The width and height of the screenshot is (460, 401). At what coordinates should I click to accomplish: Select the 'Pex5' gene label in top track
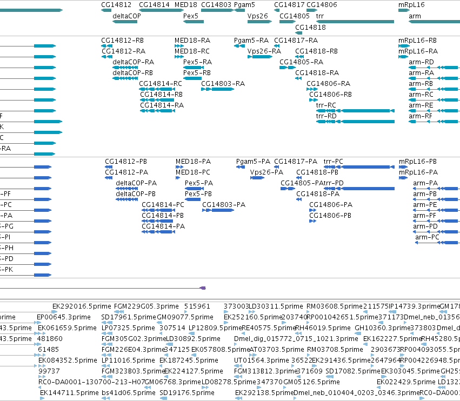pos(191,16)
